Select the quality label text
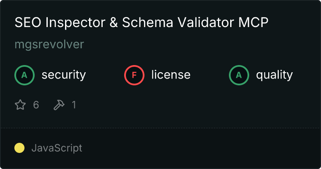Screen dimensions: 321x169 tap(274, 75)
